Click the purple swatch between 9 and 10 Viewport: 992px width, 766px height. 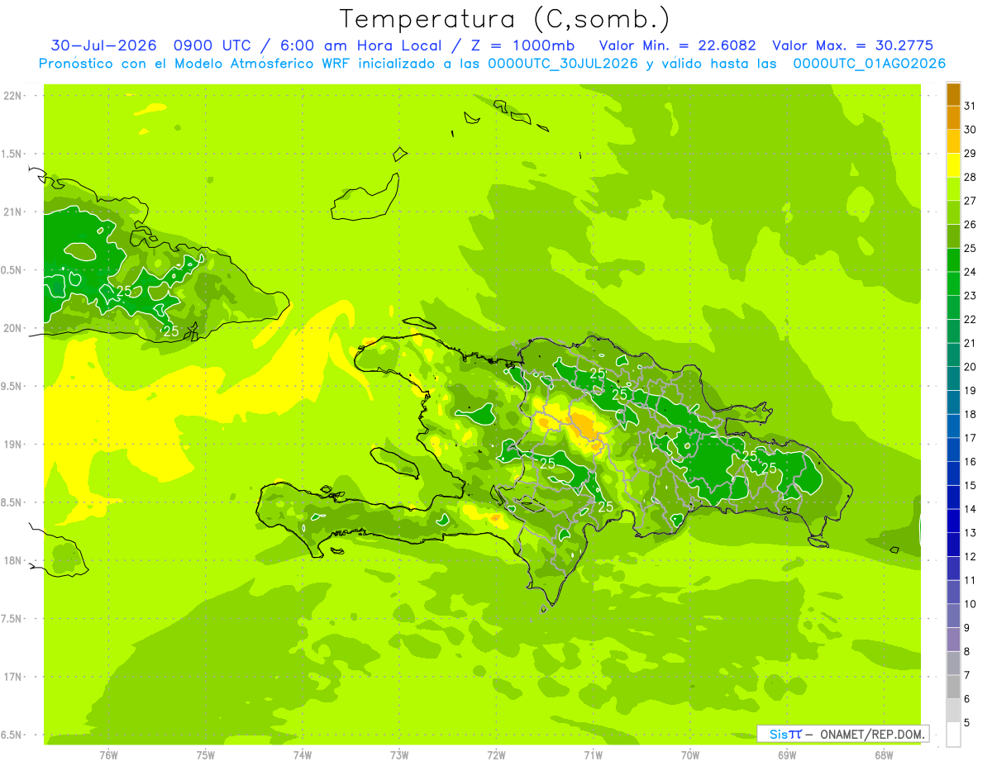[x=953, y=616]
